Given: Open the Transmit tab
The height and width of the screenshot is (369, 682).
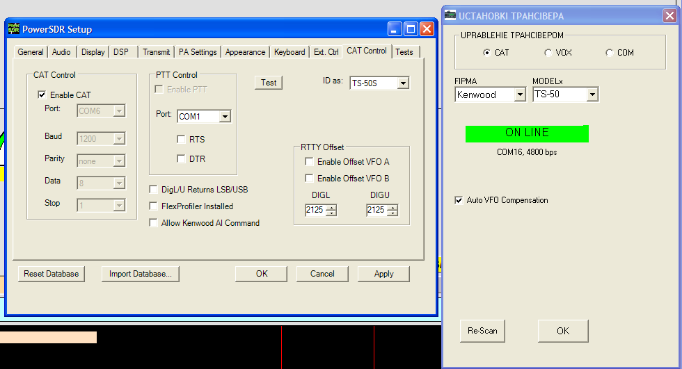Looking at the screenshot, I should click(156, 52).
